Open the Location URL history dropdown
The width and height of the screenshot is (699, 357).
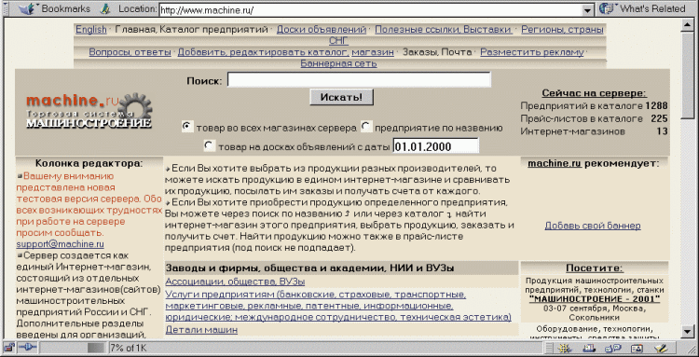[588, 10]
